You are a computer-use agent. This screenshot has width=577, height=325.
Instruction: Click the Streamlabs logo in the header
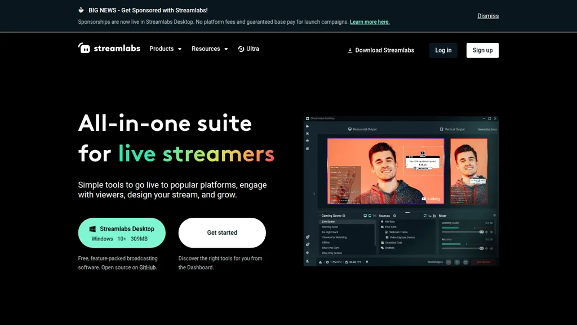click(x=109, y=49)
